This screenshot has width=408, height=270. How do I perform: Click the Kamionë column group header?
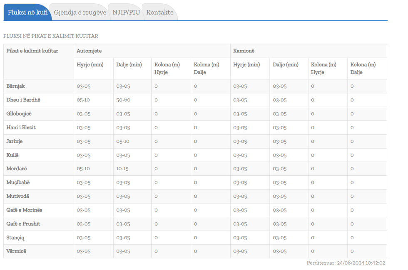click(x=244, y=51)
